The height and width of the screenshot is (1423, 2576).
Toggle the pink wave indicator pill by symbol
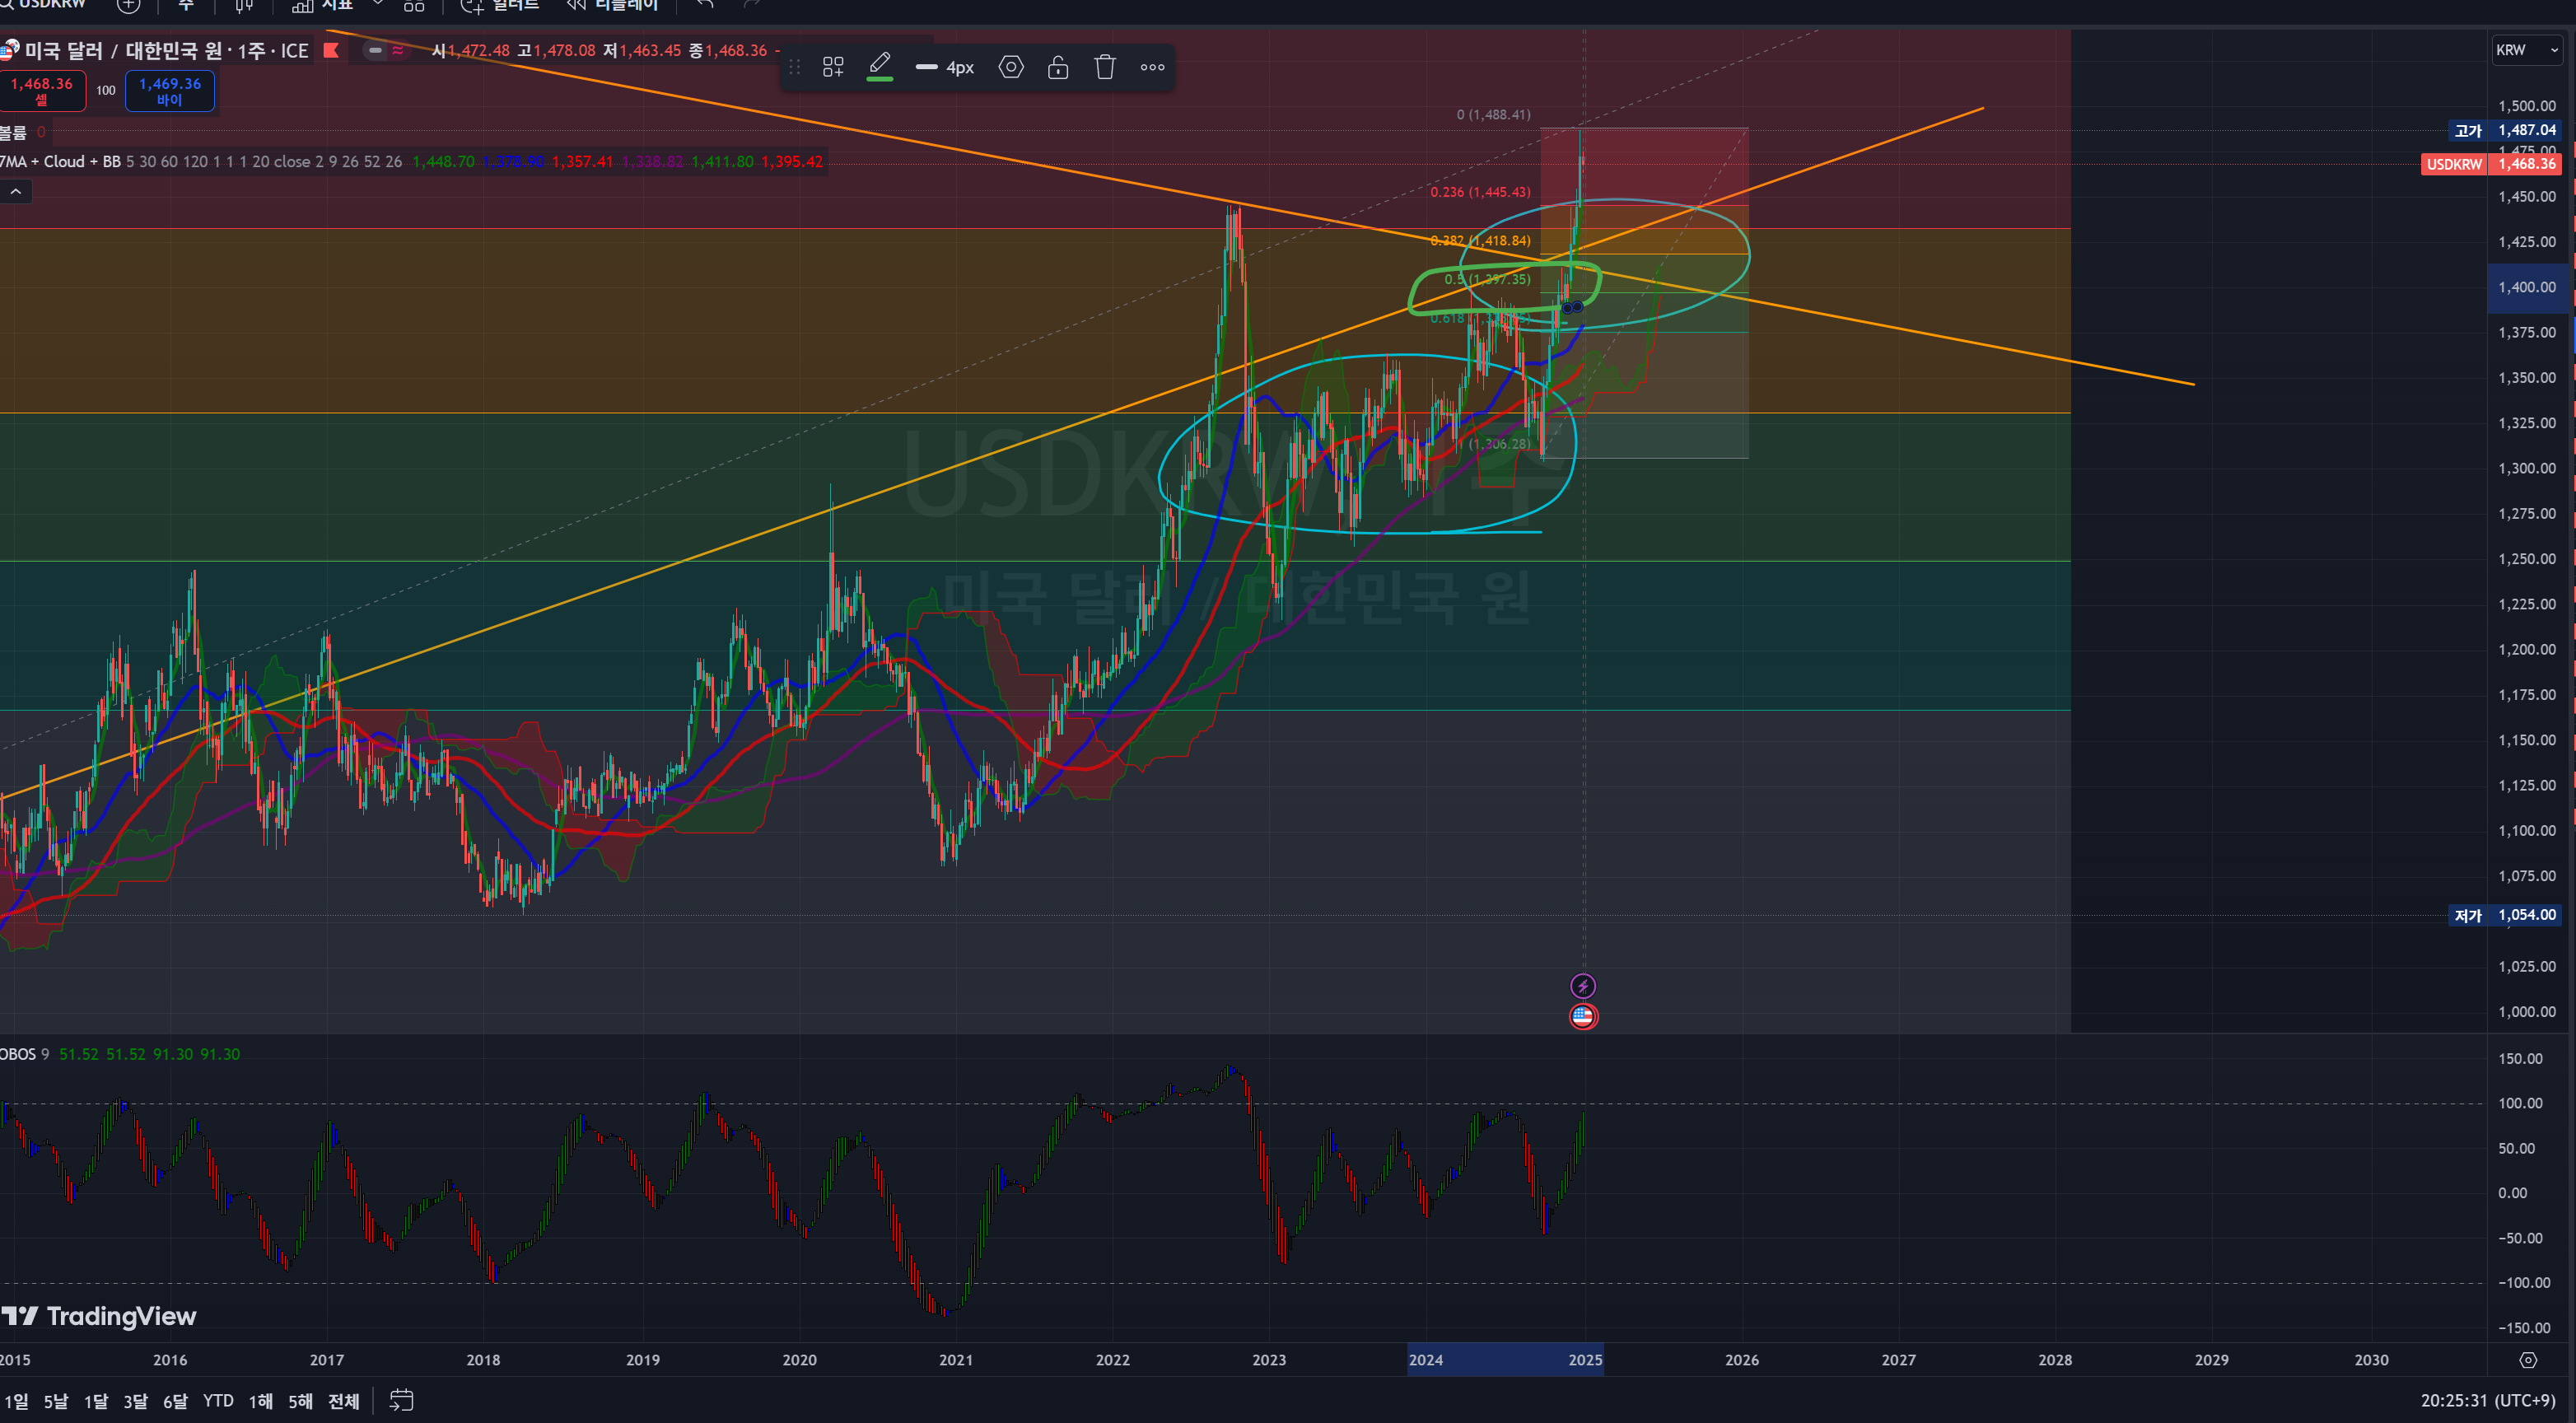(x=398, y=50)
